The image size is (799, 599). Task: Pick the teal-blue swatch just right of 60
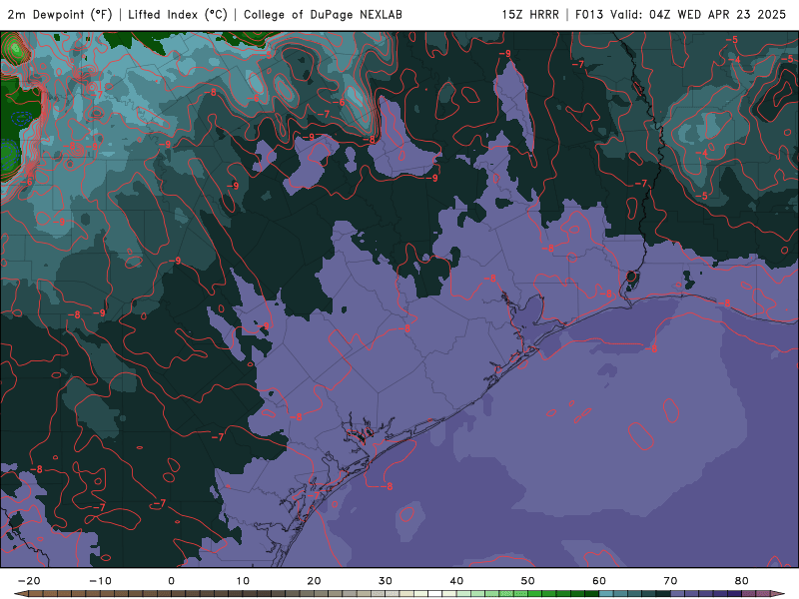pos(606,593)
